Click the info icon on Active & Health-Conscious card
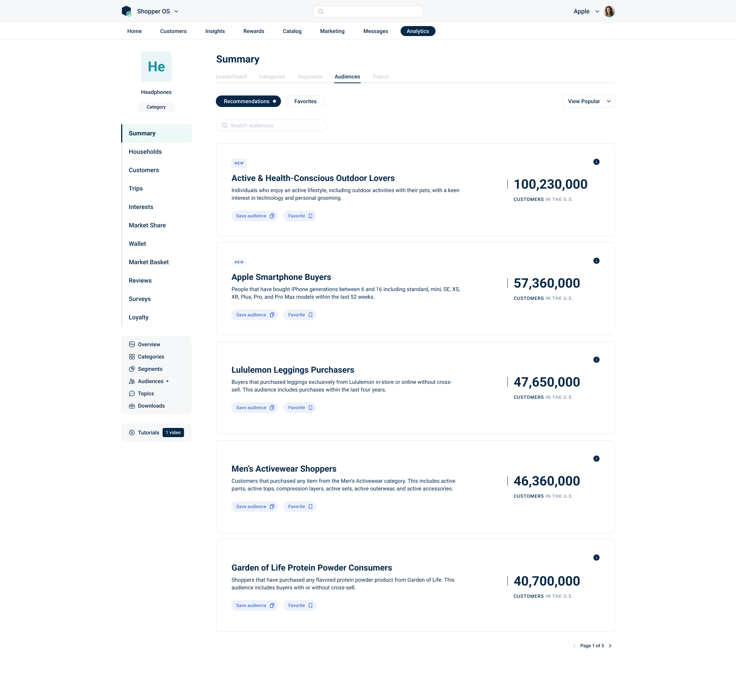 (x=596, y=162)
